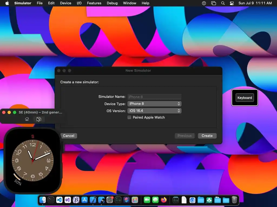Screen dimensions: 277x207
Task: Click the Accessibility icon in the menu bar
Action: pos(204,3)
